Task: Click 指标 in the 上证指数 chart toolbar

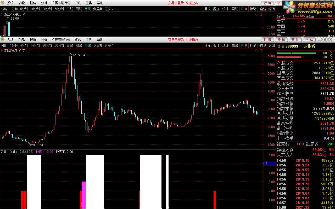Action: pyautogui.click(x=208, y=45)
